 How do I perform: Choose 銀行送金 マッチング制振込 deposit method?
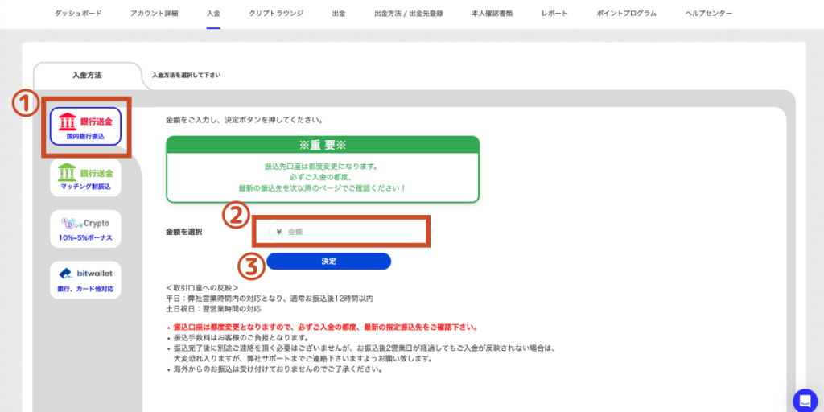pos(85,178)
